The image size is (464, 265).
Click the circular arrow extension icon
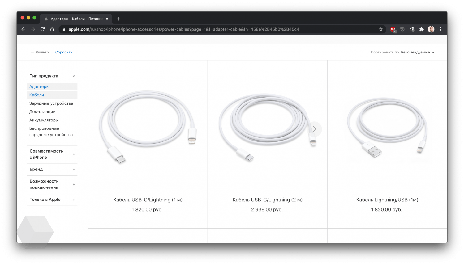[x=402, y=29]
